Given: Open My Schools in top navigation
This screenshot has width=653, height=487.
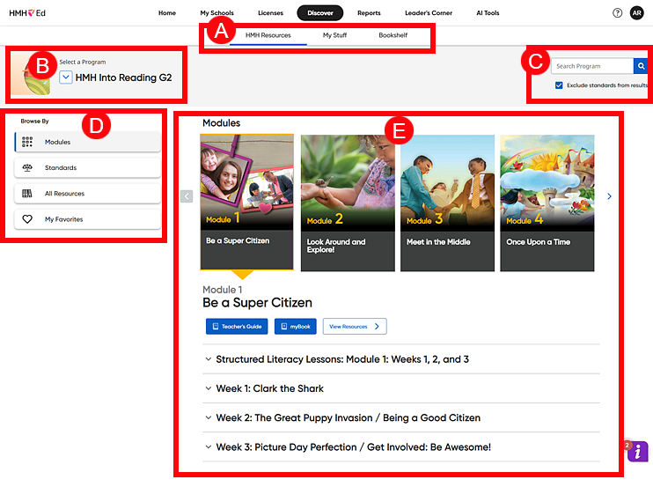Looking at the screenshot, I should (217, 13).
